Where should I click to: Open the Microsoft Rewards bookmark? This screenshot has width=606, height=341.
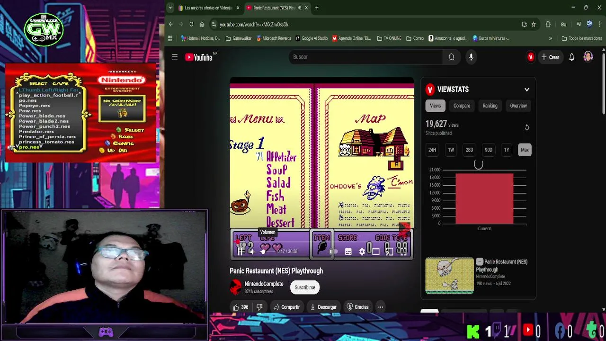pyautogui.click(x=273, y=38)
